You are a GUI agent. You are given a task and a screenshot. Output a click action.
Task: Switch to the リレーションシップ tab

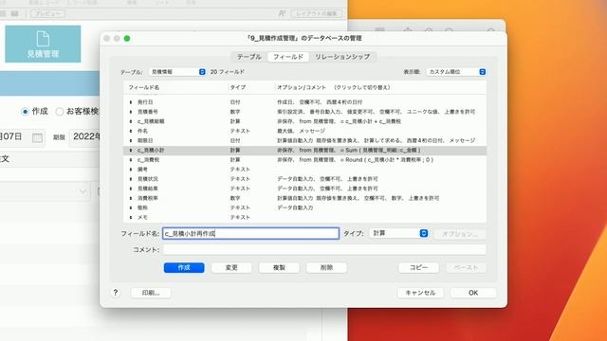pyautogui.click(x=342, y=57)
